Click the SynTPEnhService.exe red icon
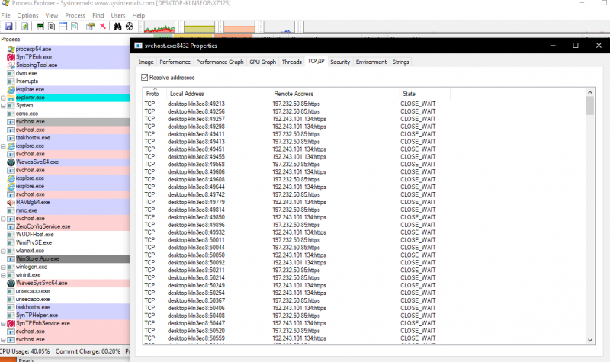The image size is (610, 362). (x=11, y=323)
